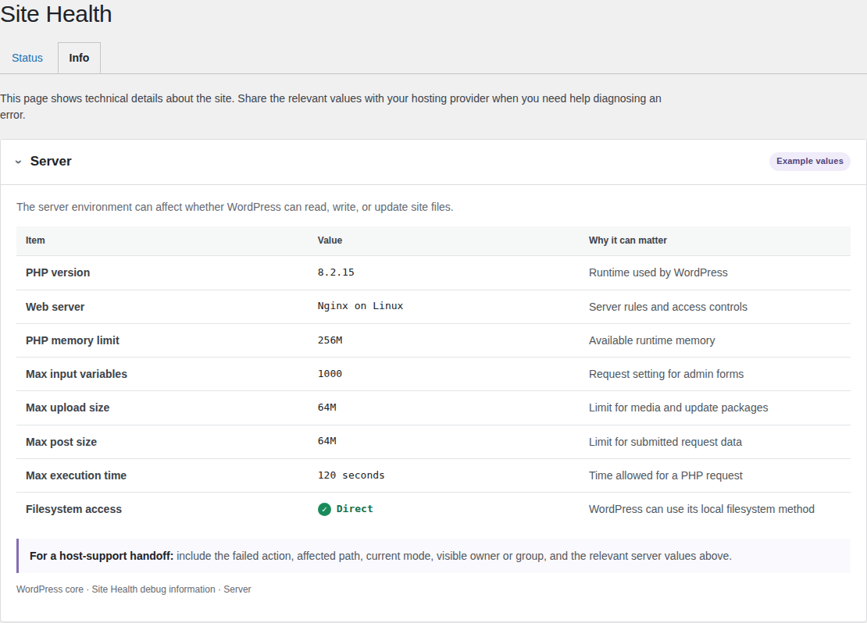Select the 256M memory value

pos(330,340)
